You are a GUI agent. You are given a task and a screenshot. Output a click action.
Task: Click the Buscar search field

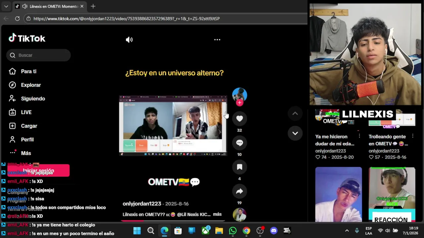click(38, 55)
